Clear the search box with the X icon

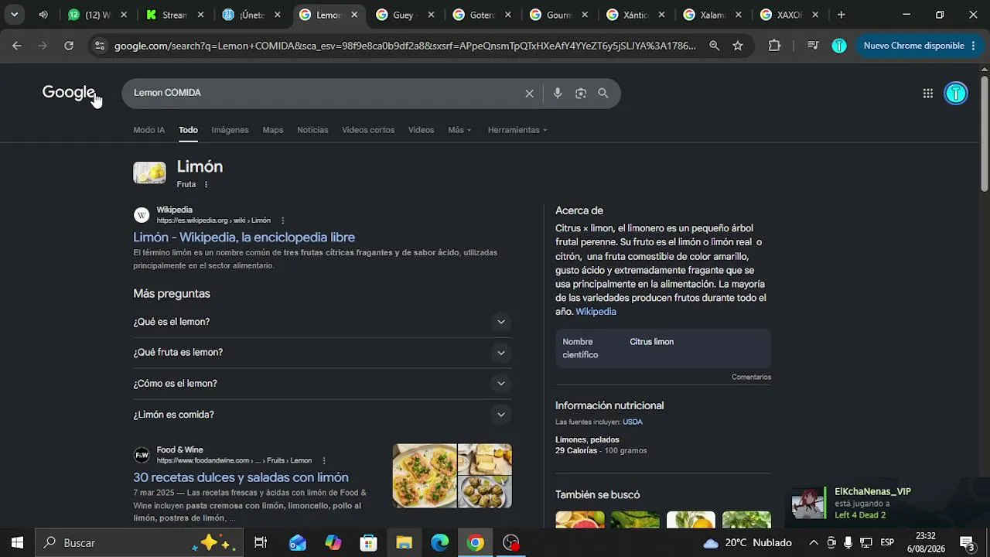tap(529, 94)
